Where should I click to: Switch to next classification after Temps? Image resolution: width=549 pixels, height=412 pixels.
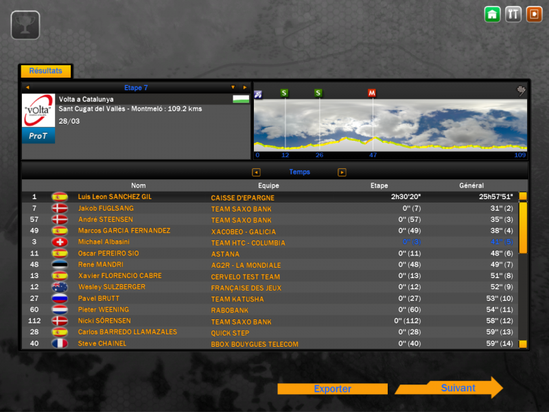(342, 172)
